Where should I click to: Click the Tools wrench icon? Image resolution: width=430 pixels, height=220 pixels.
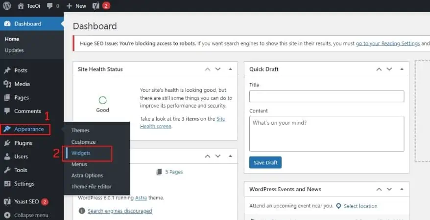7,170
